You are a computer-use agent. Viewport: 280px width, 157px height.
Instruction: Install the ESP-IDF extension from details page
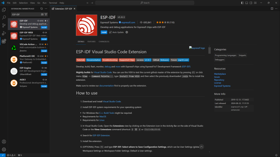[104, 32]
